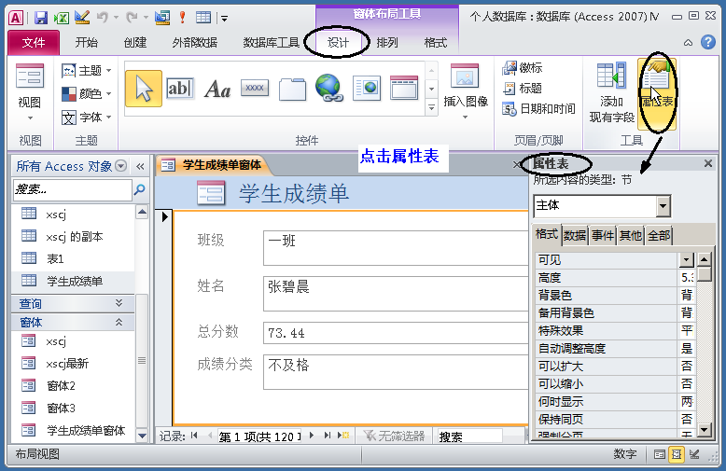Click 插入图像 Insert Image button
726x471 pixels.
466,90
